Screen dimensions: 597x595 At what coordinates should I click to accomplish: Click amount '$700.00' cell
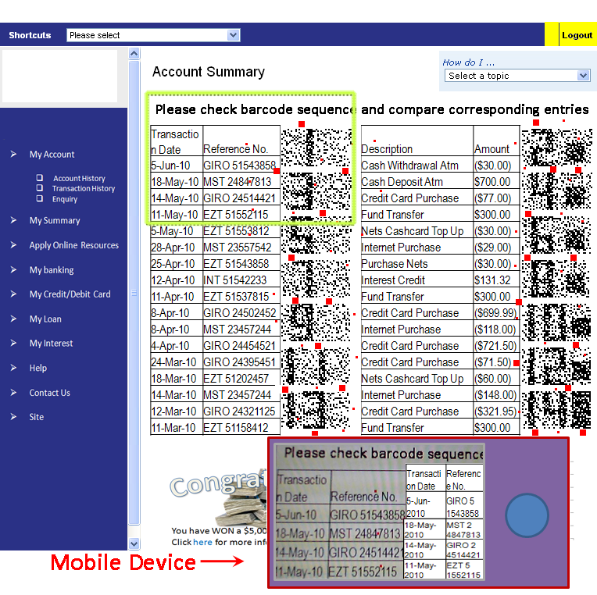click(496, 181)
